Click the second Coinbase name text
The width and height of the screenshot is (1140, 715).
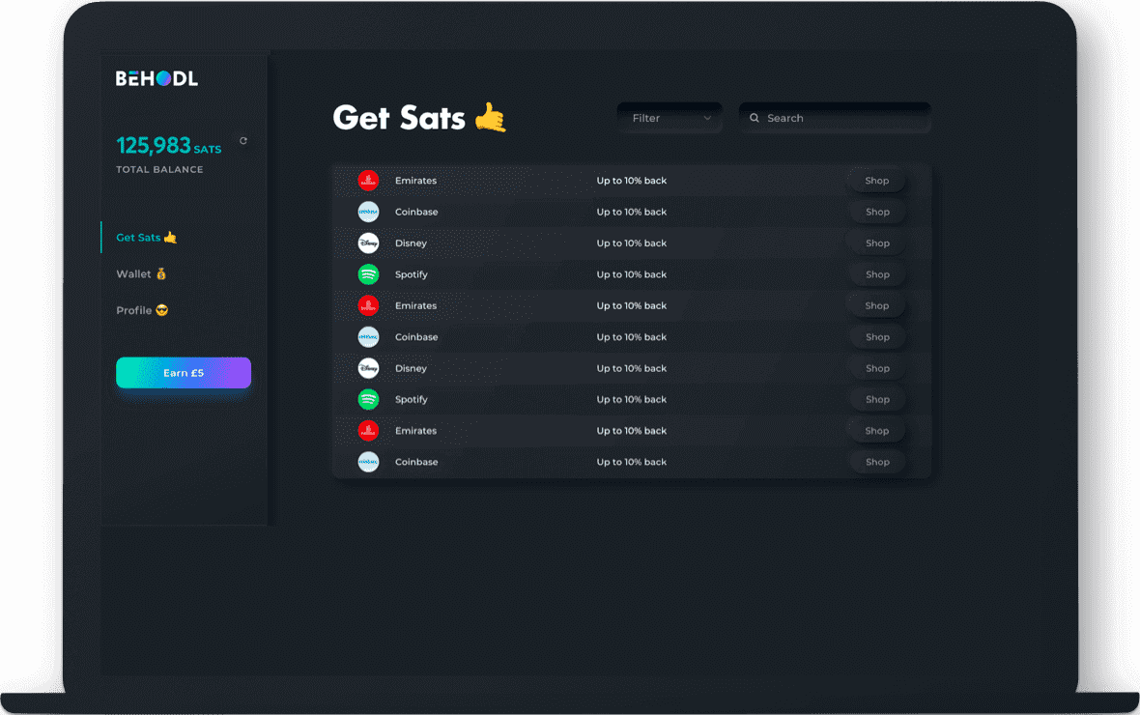pos(416,337)
